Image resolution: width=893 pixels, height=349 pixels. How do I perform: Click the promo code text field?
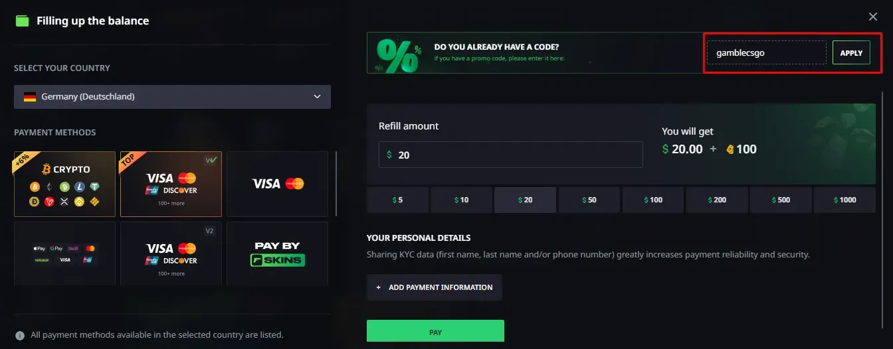coord(765,53)
